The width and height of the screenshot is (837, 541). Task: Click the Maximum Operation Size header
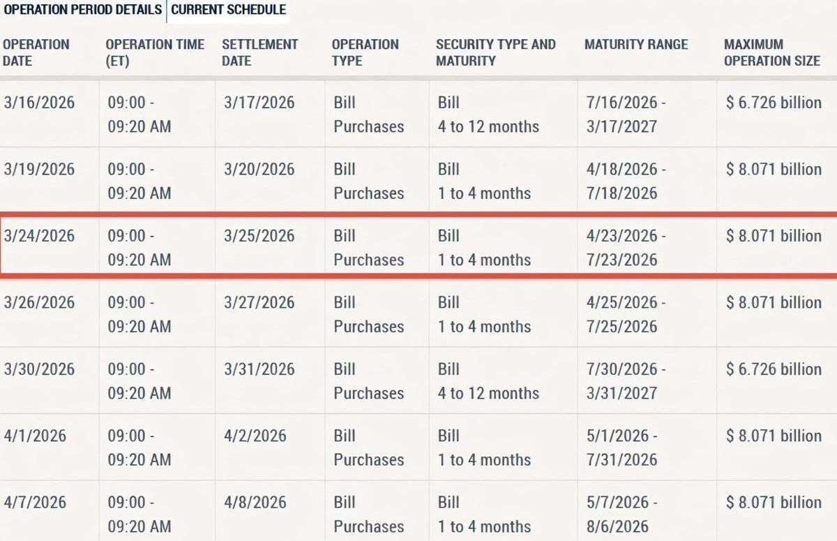coord(771,52)
